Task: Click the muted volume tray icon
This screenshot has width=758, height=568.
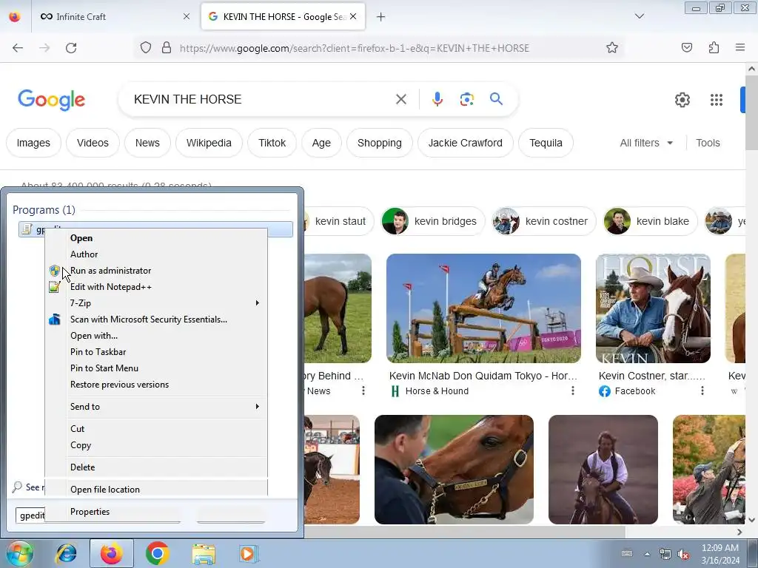Action: coord(683,554)
